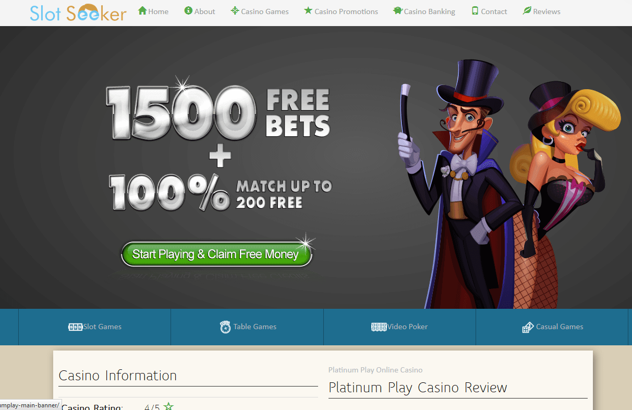Click the poker chip Table Games icon
The width and height of the screenshot is (632, 410).
[x=225, y=327]
